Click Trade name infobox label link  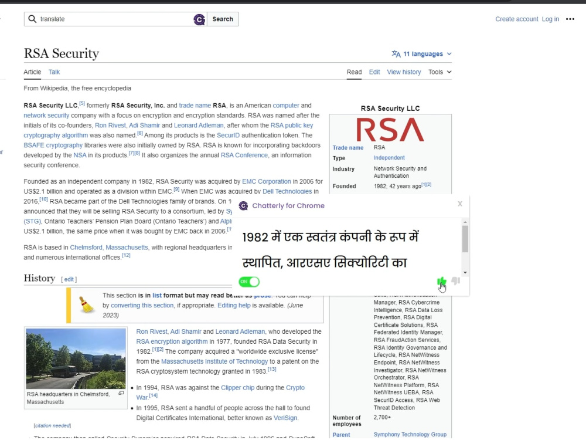pos(348,148)
